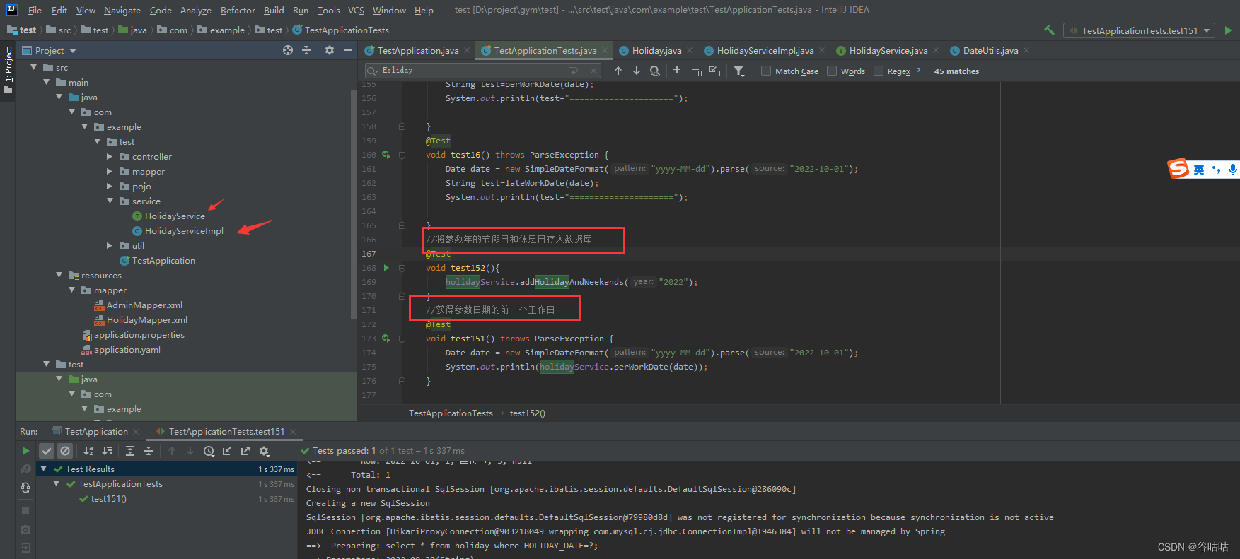The height and width of the screenshot is (559, 1240).
Task: Open HolidayServiceImpl in project tree
Action: [184, 231]
